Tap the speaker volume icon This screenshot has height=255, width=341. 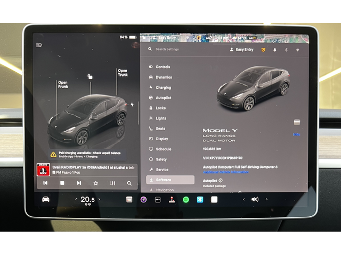click(255, 199)
